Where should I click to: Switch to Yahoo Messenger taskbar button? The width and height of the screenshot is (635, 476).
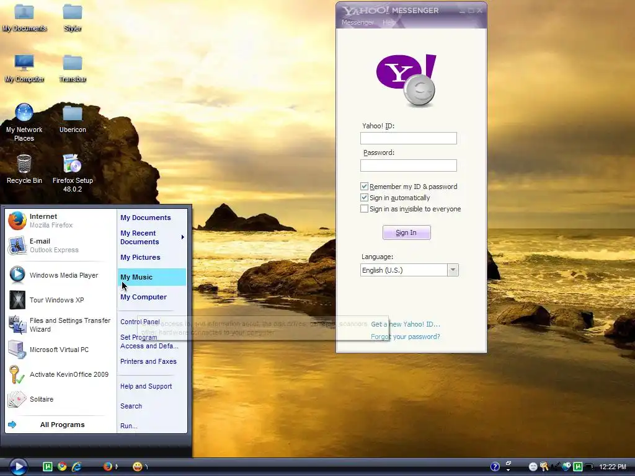pos(140,467)
